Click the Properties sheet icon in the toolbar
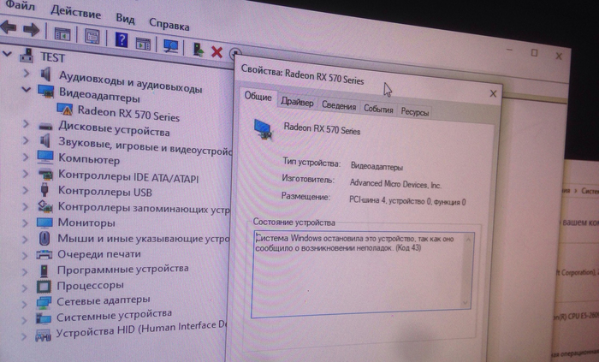The height and width of the screenshot is (362, 599). [x=92, y=36]
